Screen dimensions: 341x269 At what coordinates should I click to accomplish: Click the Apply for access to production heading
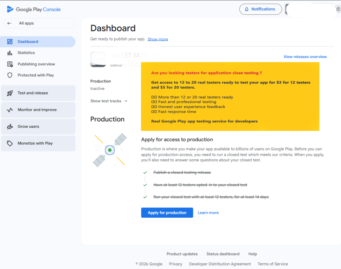(x=177, y=140)
